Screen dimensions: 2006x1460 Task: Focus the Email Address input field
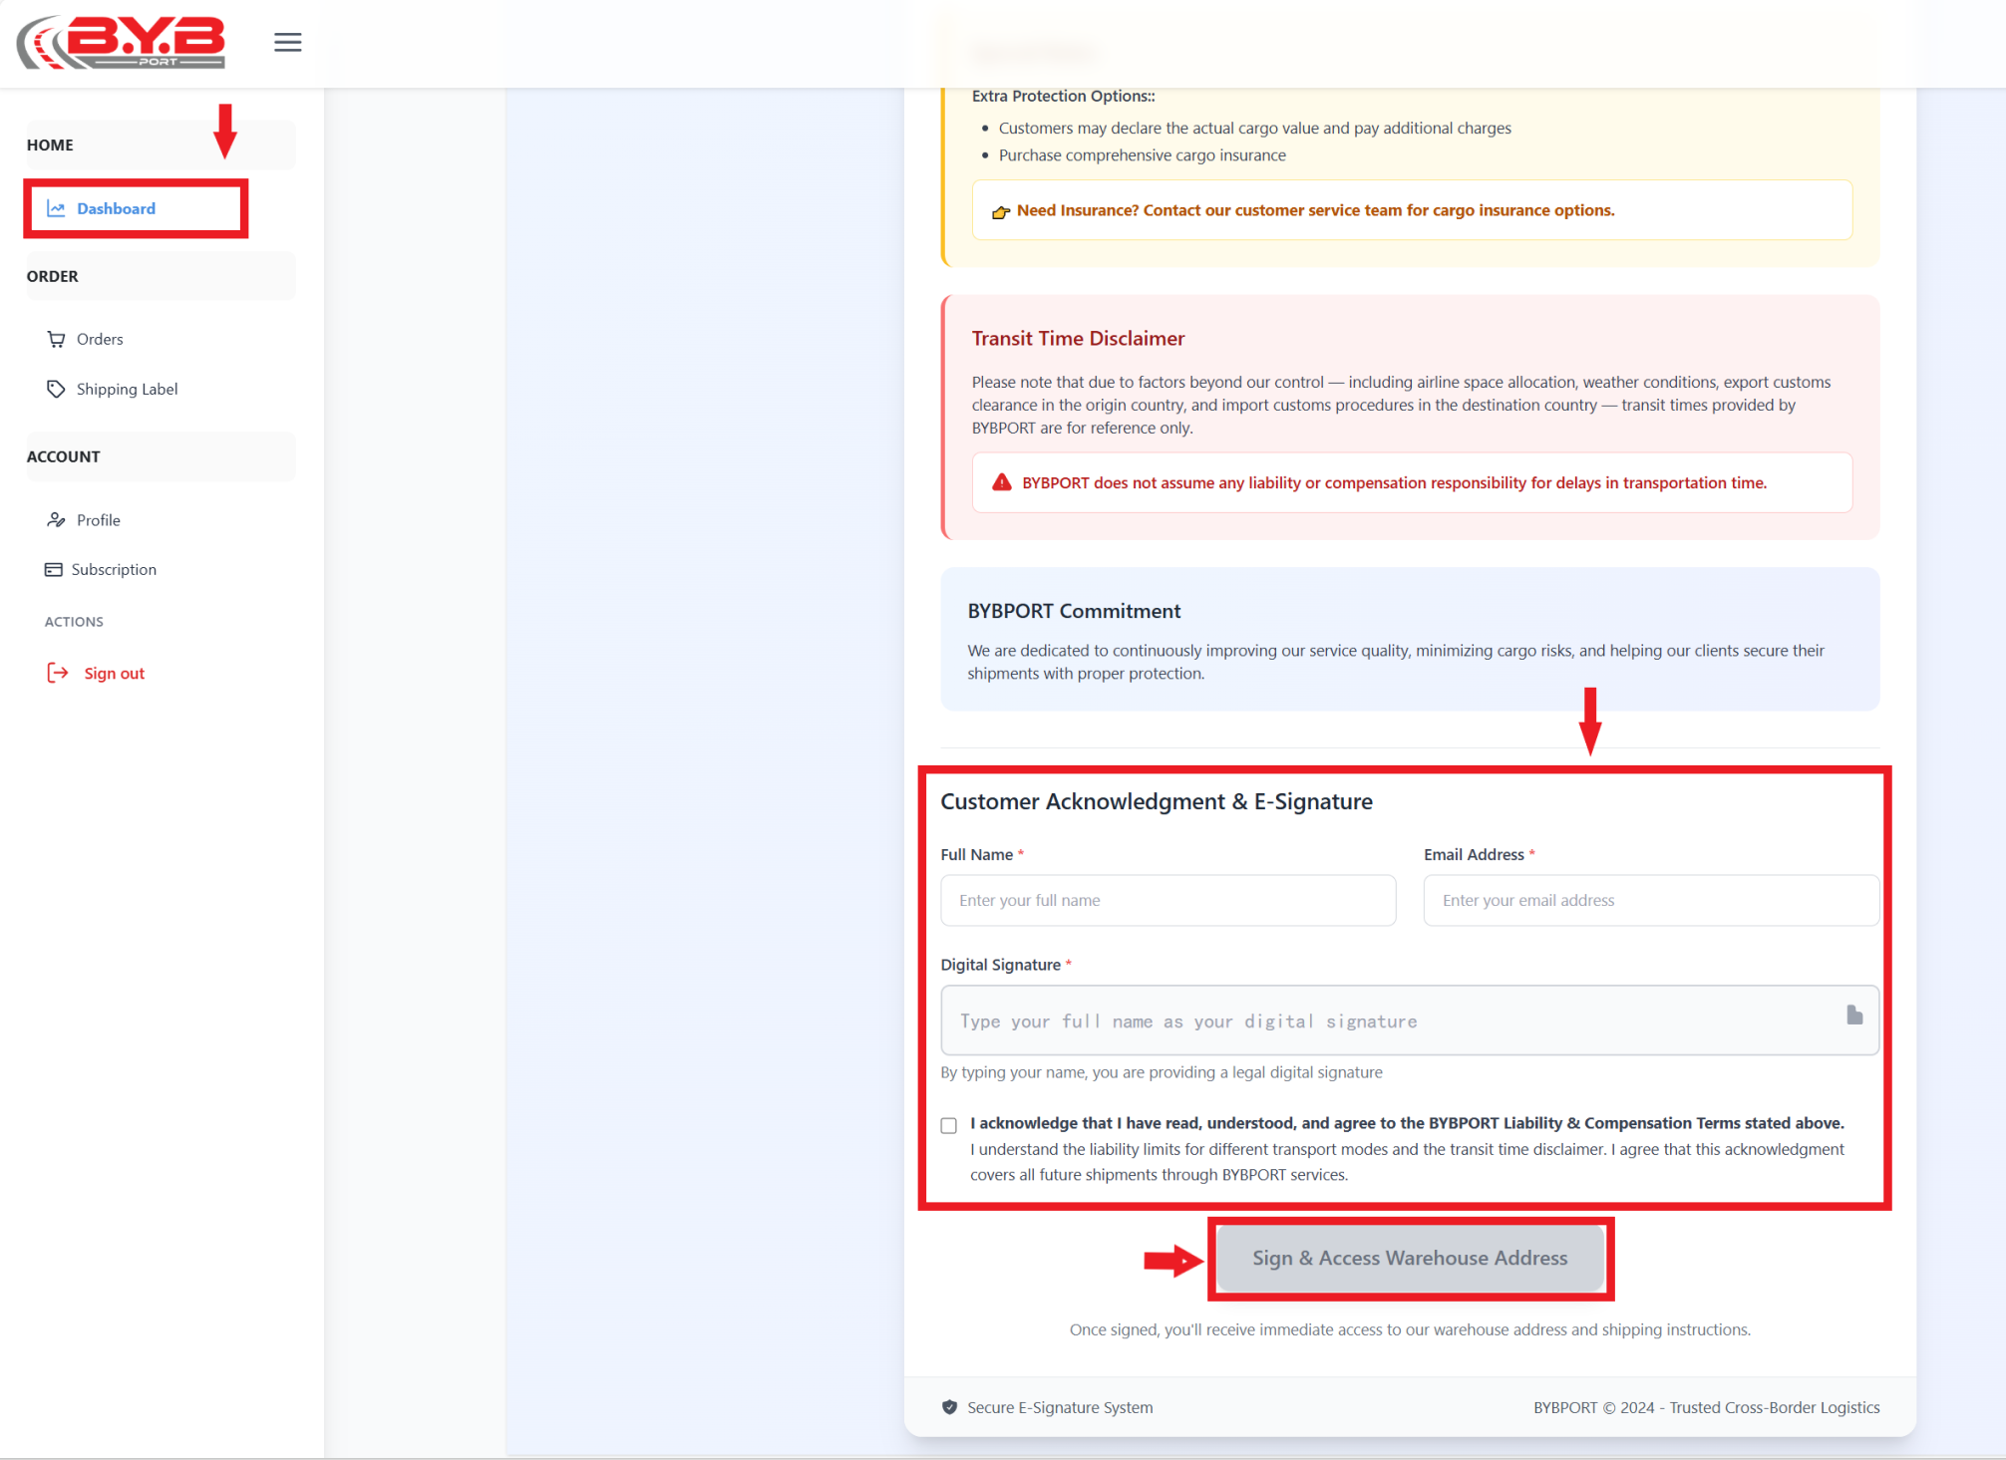1650,900
